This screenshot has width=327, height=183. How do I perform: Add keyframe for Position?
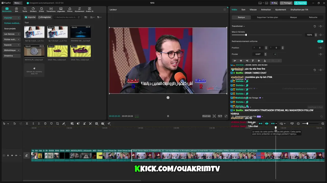[321, 48]
